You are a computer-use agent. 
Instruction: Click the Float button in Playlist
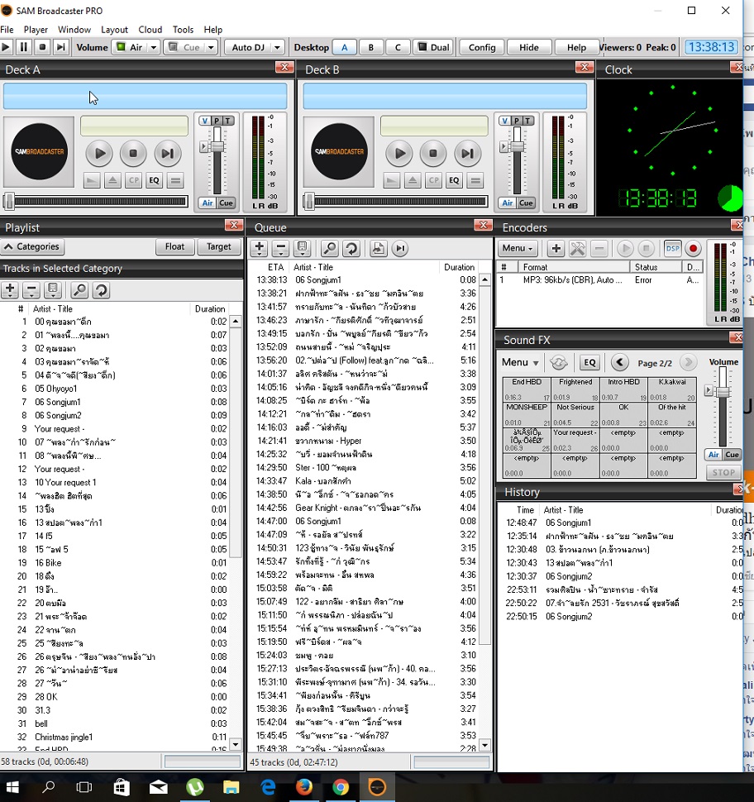click(x=174, y=246)
